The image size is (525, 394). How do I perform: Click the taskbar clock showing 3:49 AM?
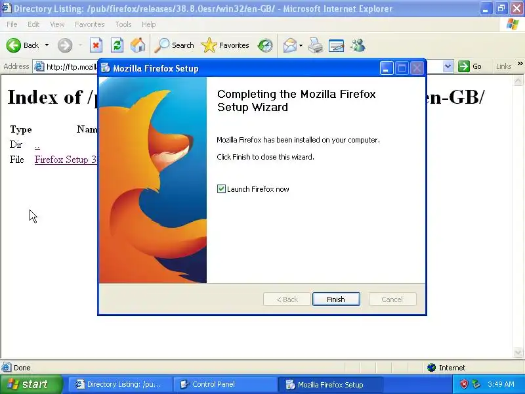501,384
